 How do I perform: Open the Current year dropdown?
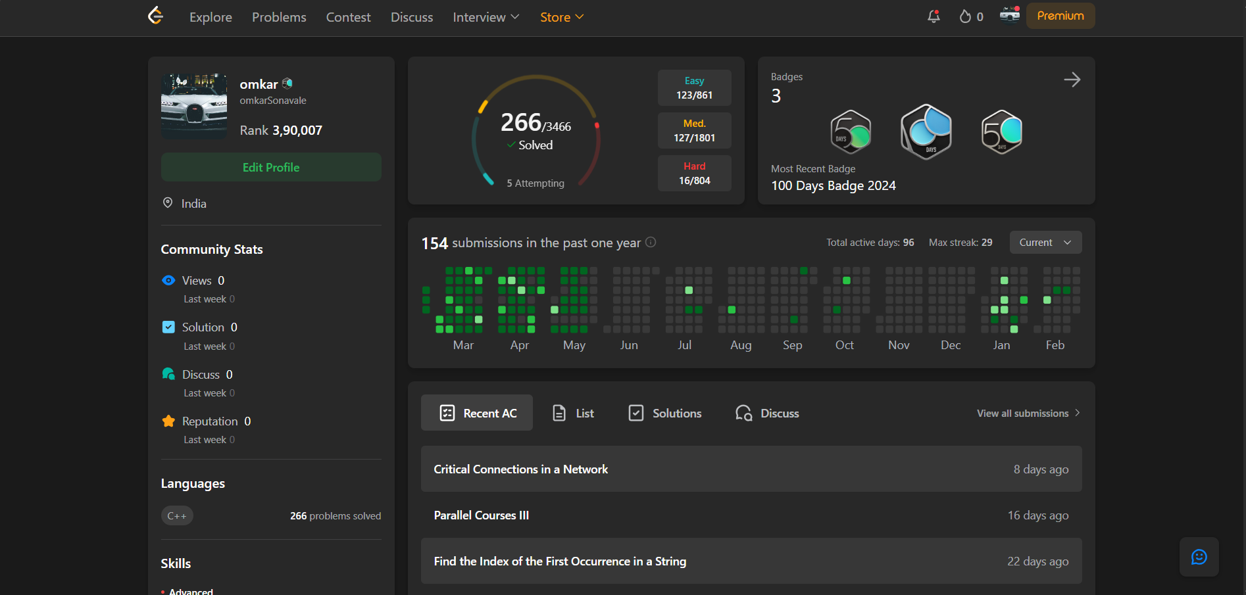[1045, 242]
